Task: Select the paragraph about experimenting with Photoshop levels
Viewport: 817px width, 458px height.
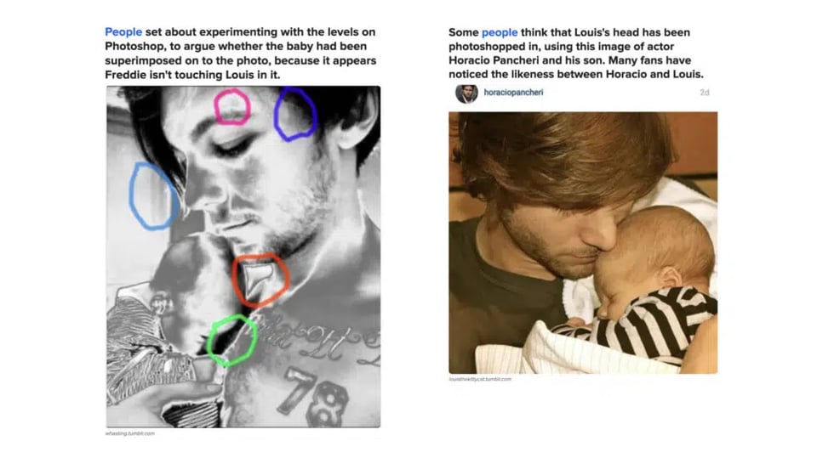Action: tap(240, 53)
